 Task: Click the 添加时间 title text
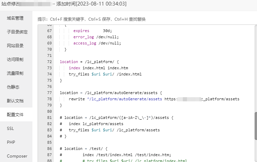(91, 4)
